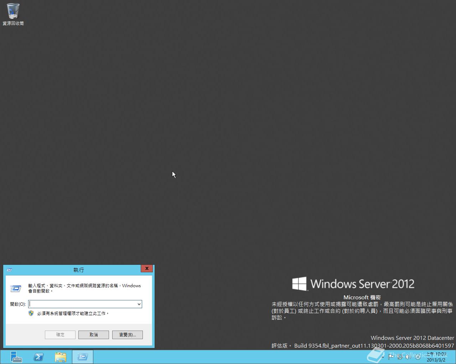Open the clock and date display
Screen dimensions: 456x364
tap(436, 357)
